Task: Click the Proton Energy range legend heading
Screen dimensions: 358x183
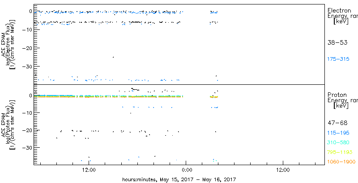Action: click(342, 100)
